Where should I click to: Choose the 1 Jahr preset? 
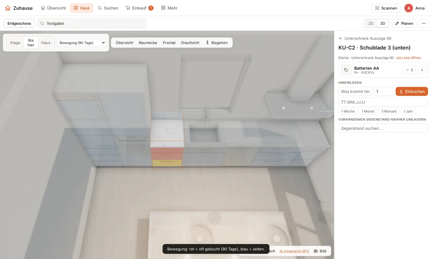tap(408, 111)
